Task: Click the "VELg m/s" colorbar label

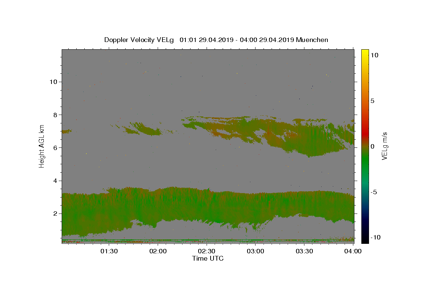Action: tap(384, 146)
